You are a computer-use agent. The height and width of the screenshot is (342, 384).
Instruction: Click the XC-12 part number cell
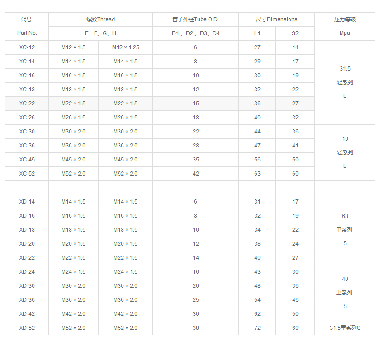point(27,47)
